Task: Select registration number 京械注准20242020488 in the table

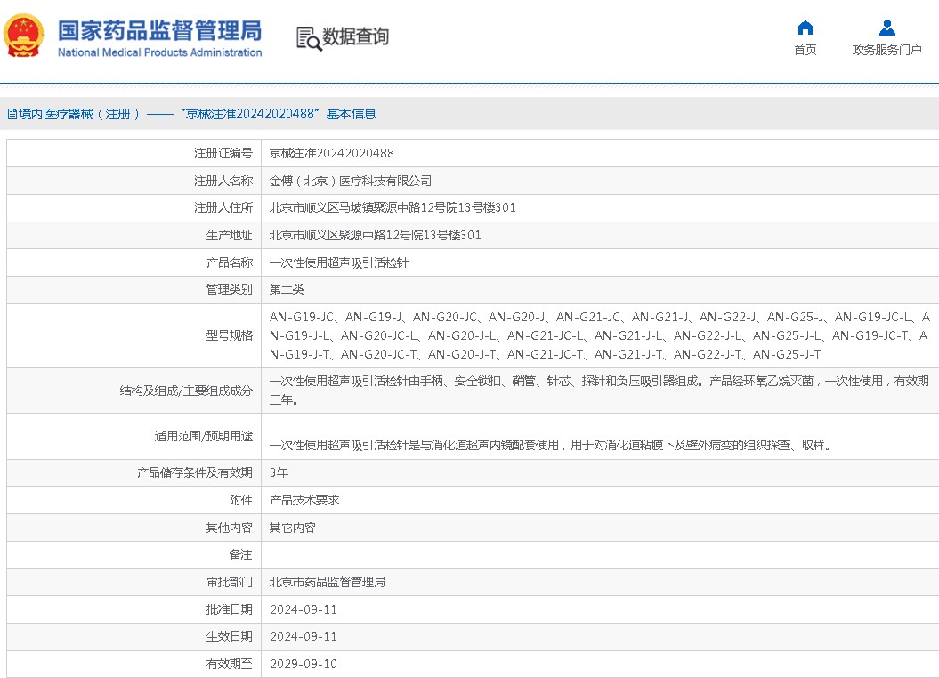Action: click(x=332, y=153)
